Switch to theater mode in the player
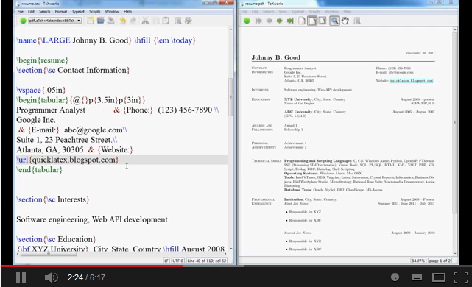The height and width of the screenshot is (287, 472). (x=439, y=277)
